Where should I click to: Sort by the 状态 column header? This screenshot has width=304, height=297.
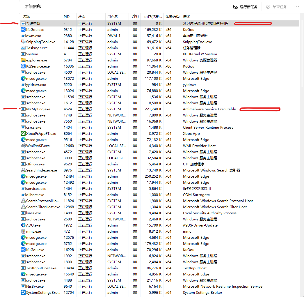91,17
